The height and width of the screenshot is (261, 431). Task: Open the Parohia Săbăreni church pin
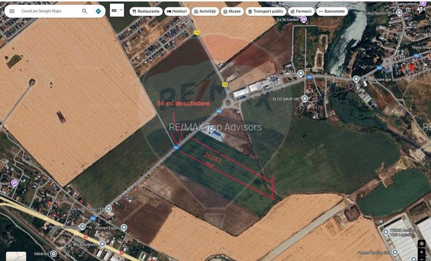82,227
